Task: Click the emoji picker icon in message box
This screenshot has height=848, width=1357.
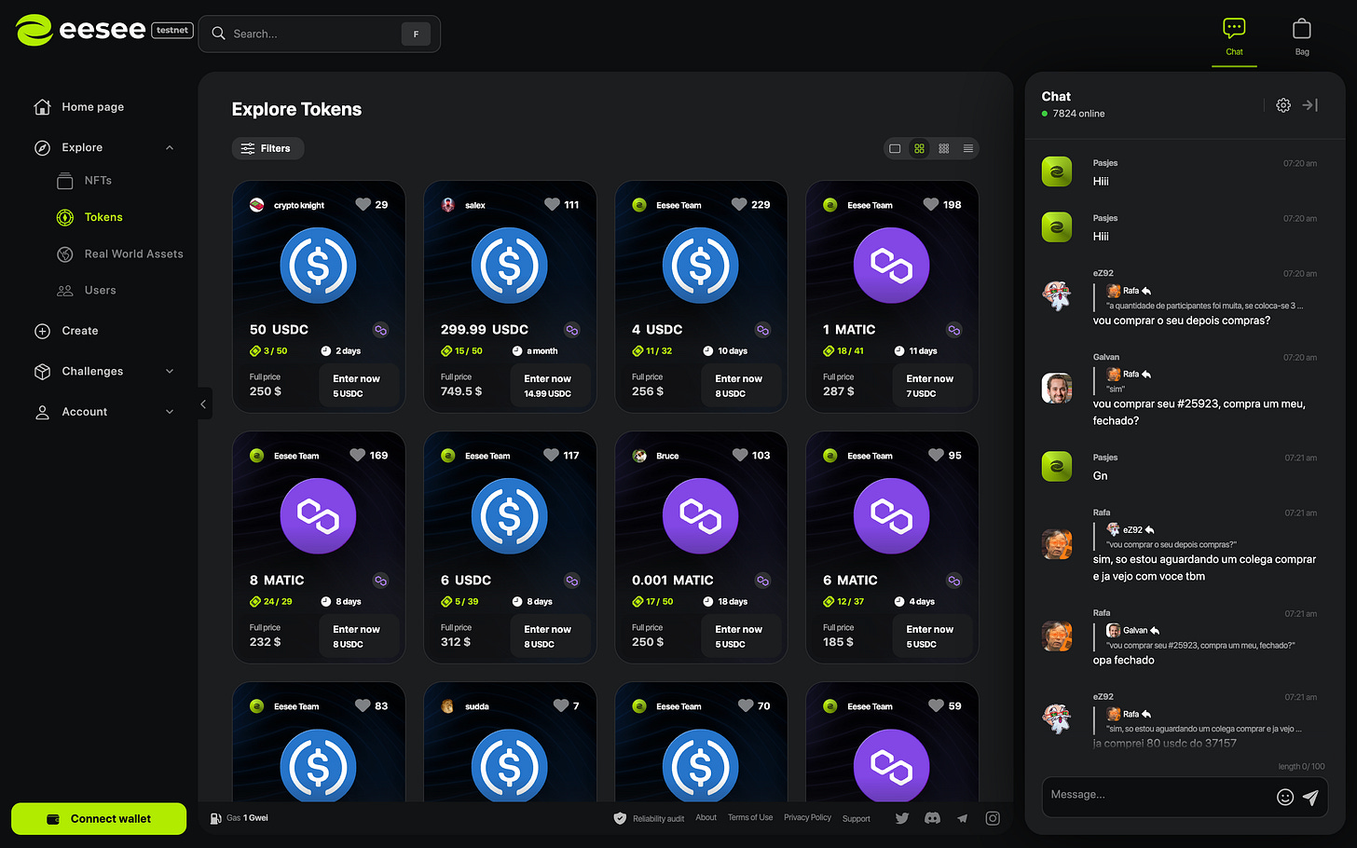Action: 1285,797
